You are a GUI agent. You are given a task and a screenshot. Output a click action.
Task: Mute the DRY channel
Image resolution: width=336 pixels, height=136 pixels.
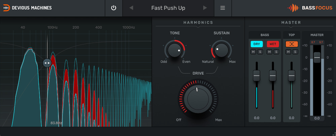(x=253, y=52)
